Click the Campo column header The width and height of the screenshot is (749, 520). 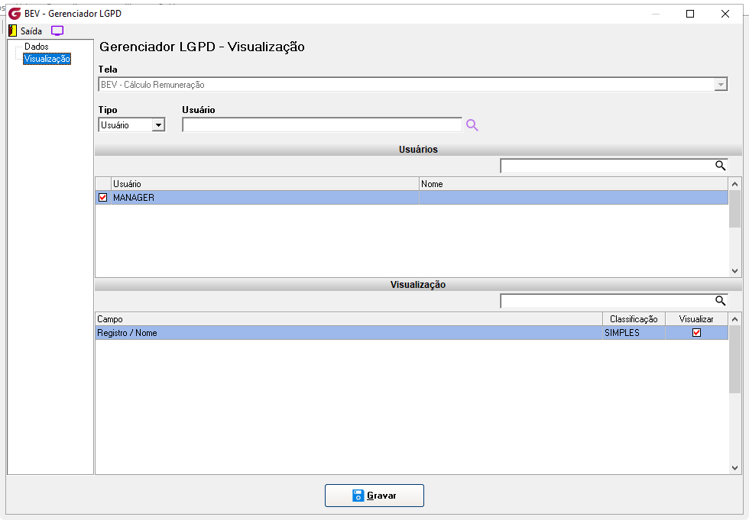pos(349,319)
